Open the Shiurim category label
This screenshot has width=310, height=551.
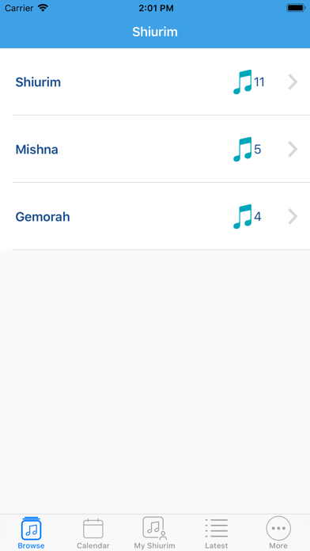[38, 82]
